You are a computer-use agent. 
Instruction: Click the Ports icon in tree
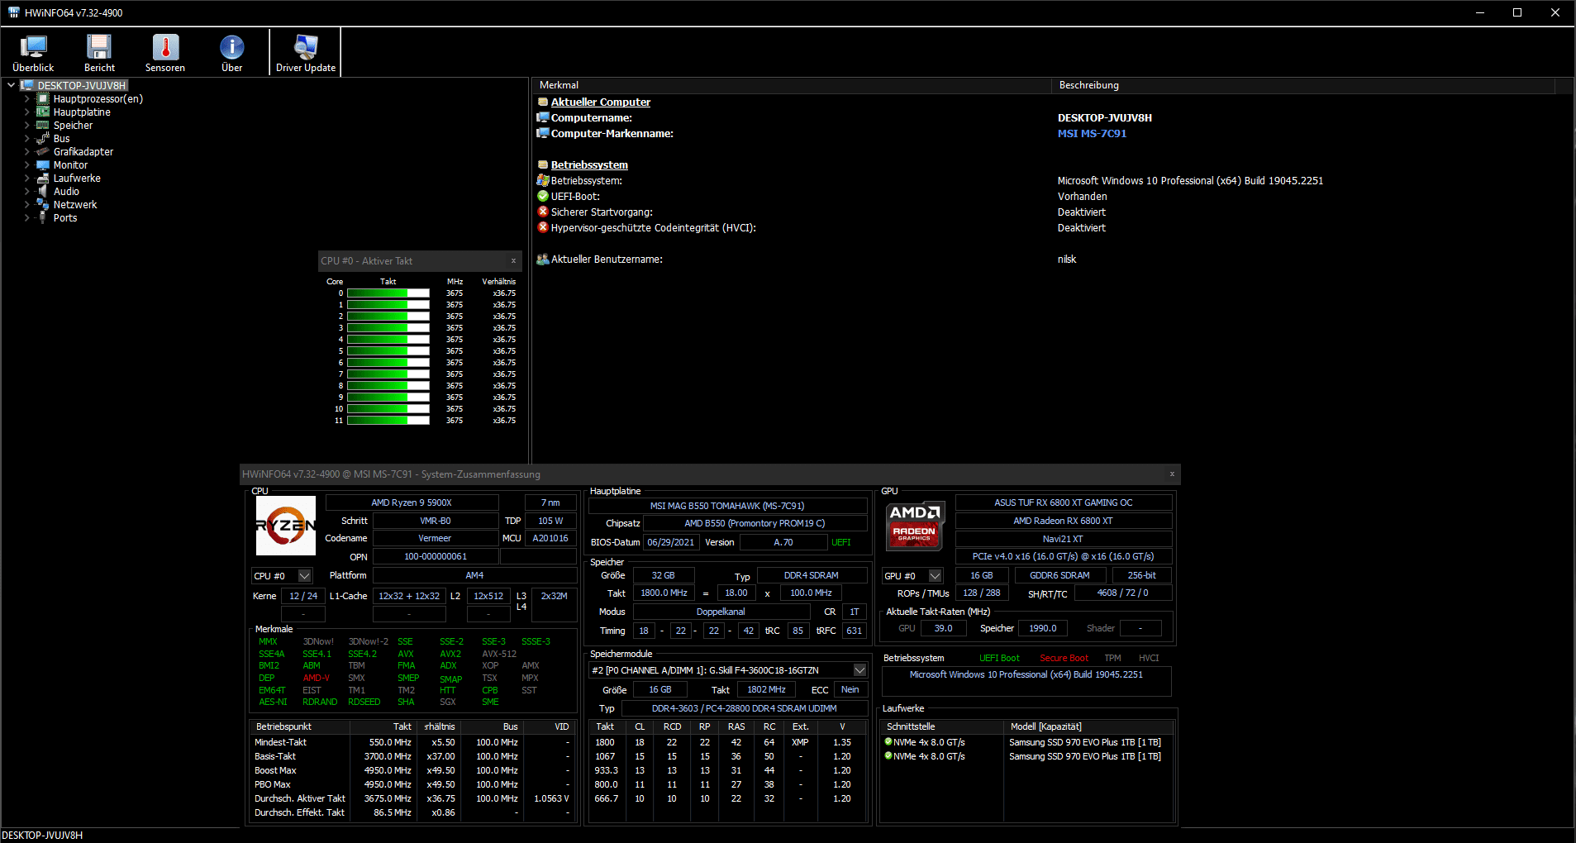click(43, 218)
